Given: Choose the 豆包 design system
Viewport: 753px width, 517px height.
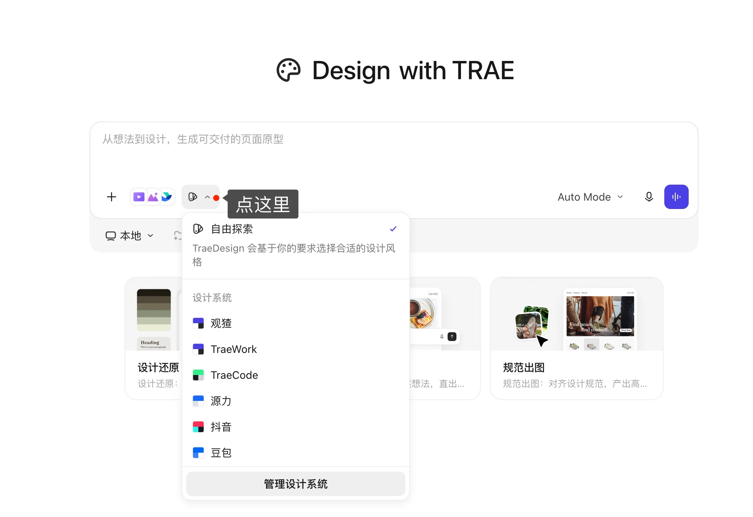Looking at the screenshot, I should (x=296, y=453).
